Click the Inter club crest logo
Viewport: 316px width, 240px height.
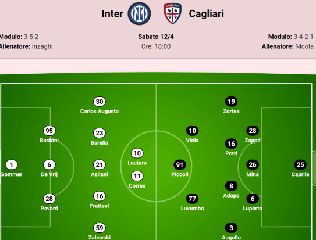pyautogui.click(x=139, y=13)
